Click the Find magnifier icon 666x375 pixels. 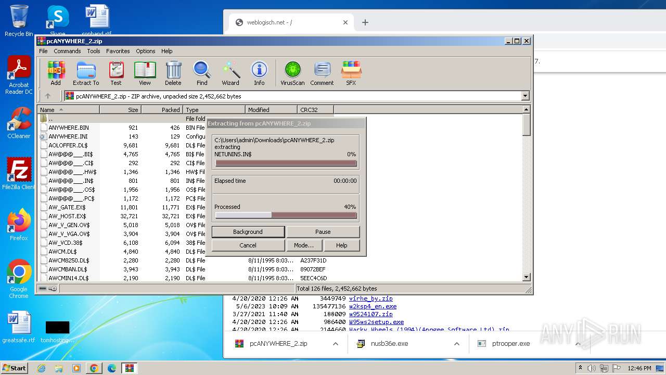click(202, 73)
